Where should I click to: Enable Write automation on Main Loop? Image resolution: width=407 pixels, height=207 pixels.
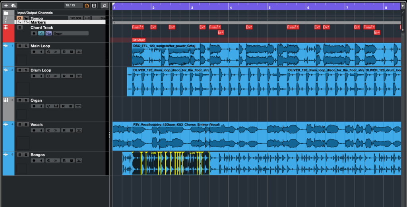tap(71, 52)
